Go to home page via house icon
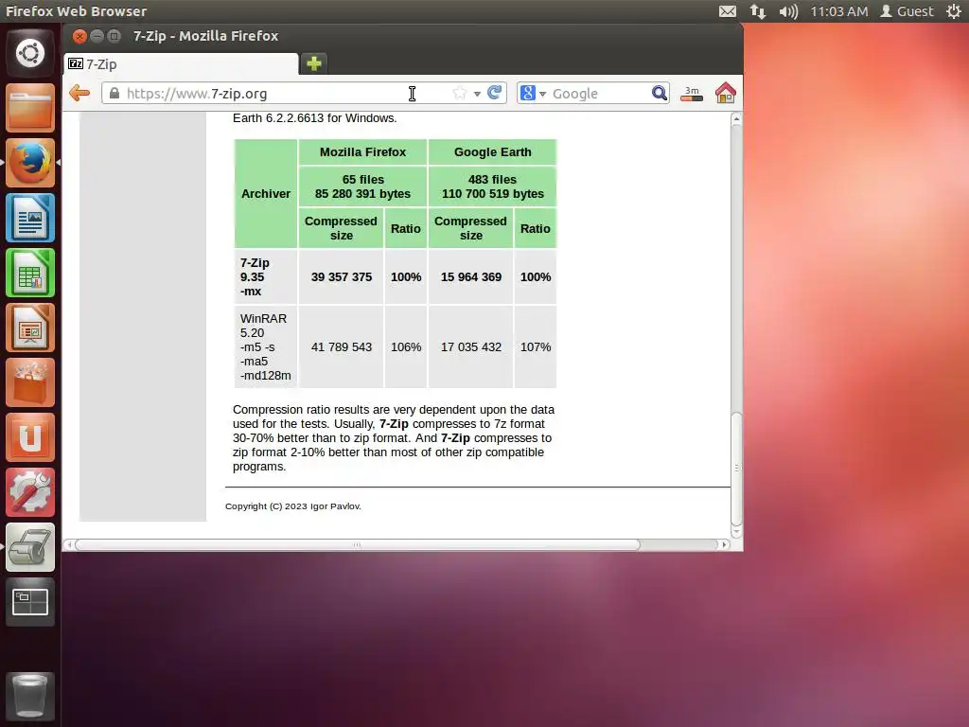969x727 pixels. (726, 94)
